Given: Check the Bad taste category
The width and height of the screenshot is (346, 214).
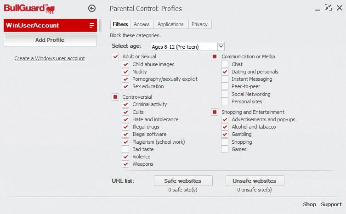Looking at the screenshot, I should (125, 149).
